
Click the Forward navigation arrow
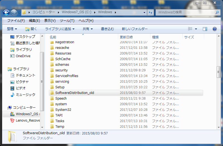(14, 13)
